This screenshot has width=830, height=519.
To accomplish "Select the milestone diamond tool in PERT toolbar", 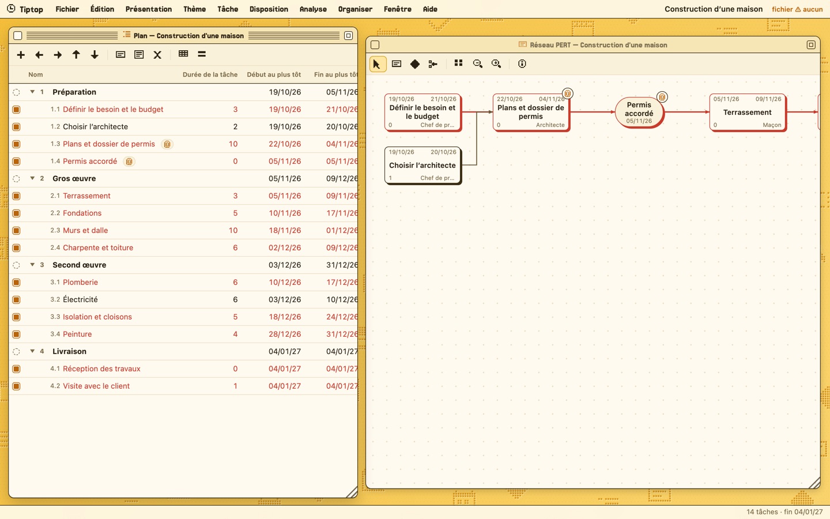I will [x=415, y=64].
